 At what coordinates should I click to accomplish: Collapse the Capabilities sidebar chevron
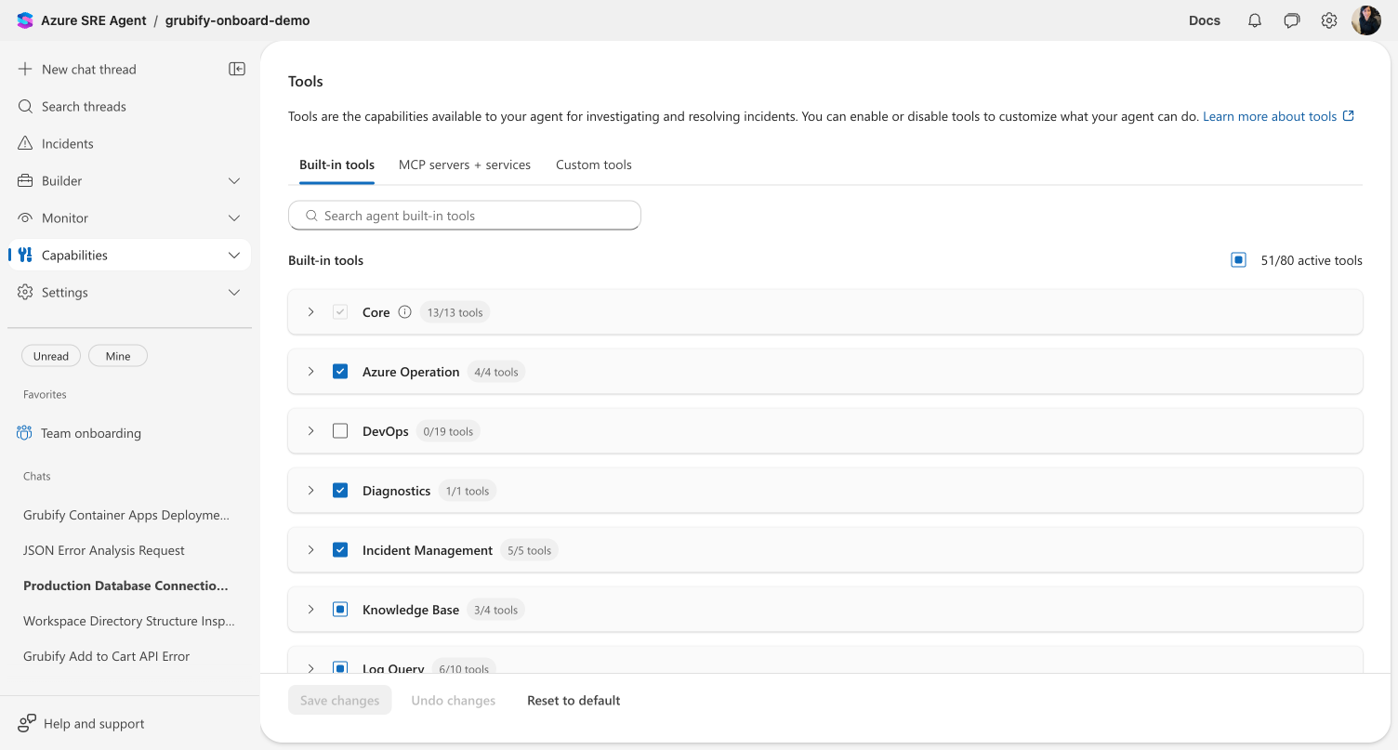click(234, 255)
